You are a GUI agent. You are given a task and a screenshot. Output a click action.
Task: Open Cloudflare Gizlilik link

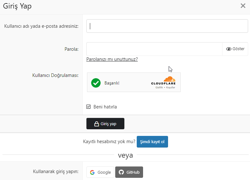tap(159, 87)
